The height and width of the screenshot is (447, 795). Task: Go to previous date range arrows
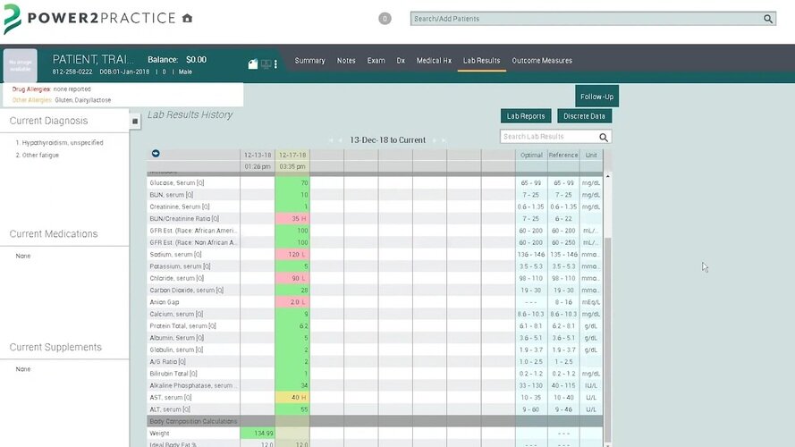335,140
